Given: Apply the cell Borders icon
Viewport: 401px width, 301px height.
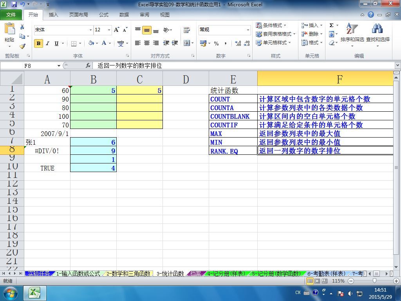Looking at the screenshot, I should (x=74, y=43).
